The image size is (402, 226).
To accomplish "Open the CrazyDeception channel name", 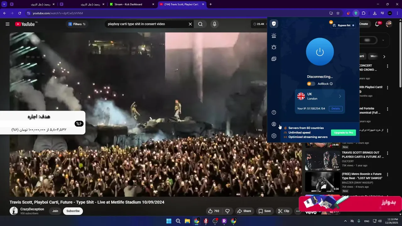I will [32, 209].
